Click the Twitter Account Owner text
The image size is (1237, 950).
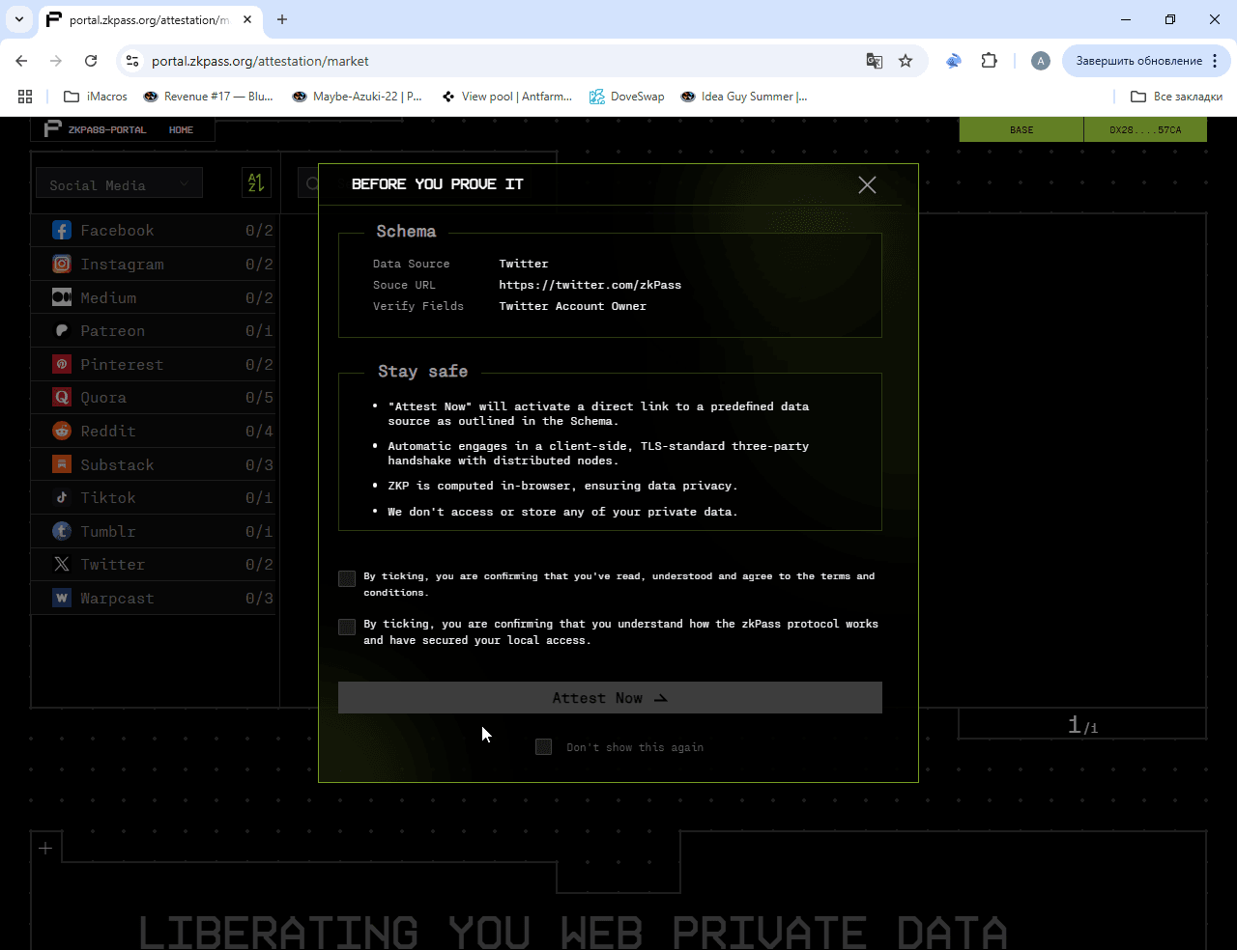point(573,306)
